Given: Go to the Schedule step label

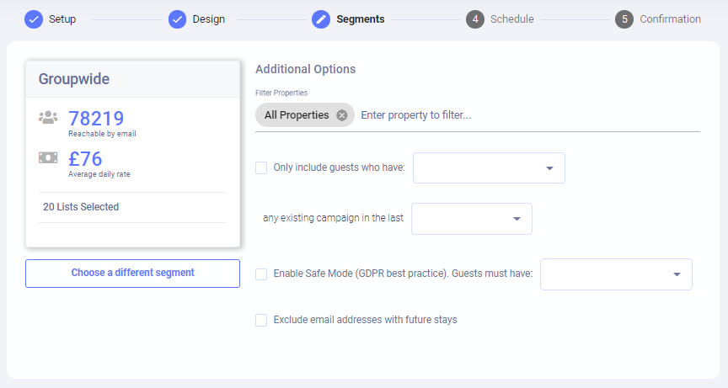Looking at the screenshot, I should tap(511, 19).
